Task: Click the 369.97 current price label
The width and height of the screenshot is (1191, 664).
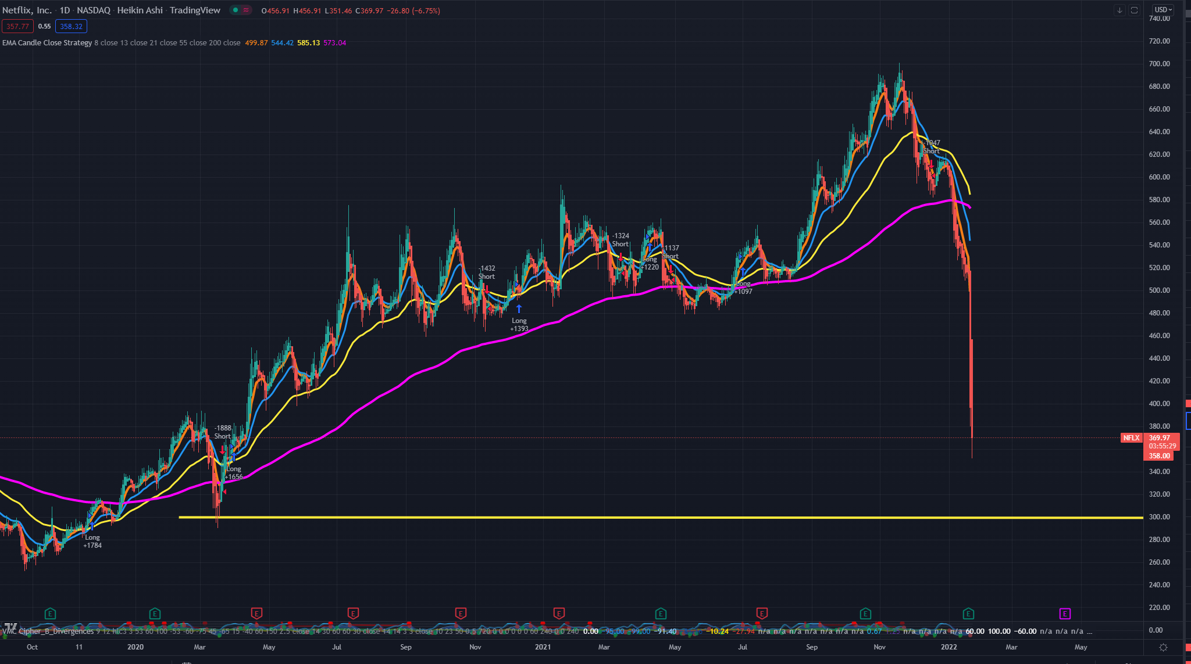Action: pos(1160,438)
